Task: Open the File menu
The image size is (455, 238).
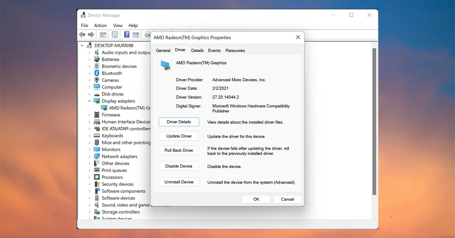Action: [x=85, y=25]
